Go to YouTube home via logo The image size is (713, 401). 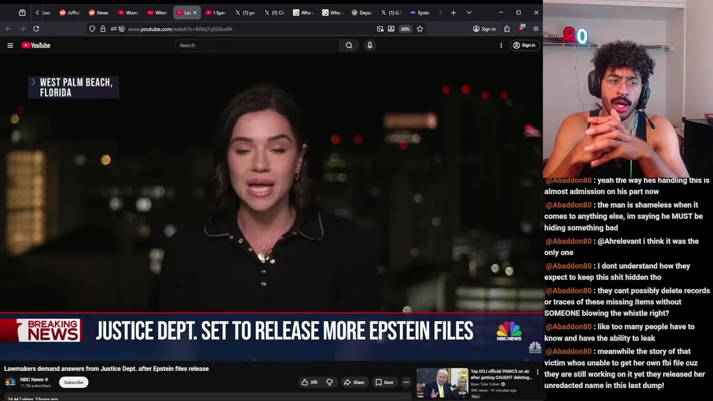click(36, 45)
